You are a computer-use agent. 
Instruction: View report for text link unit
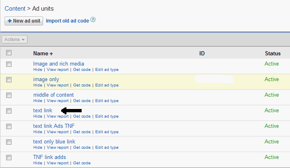[x=58, y=116]
